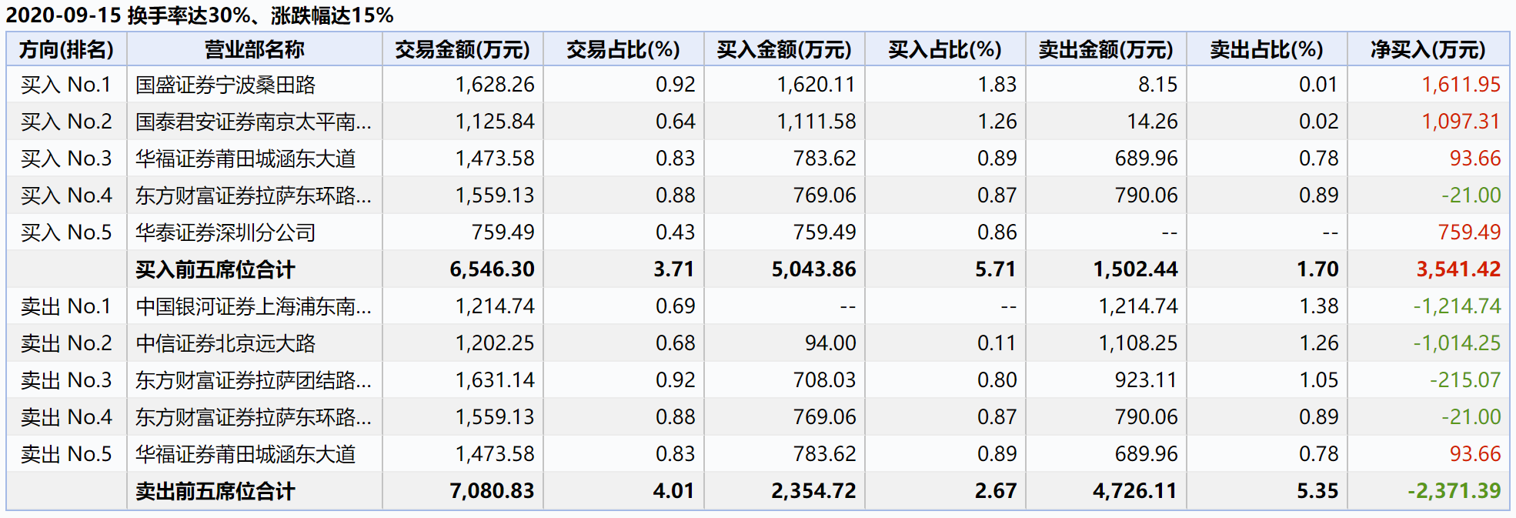
Task: Click broker name 华泰证券深圳分公司
Action: (x=225, y=232)
